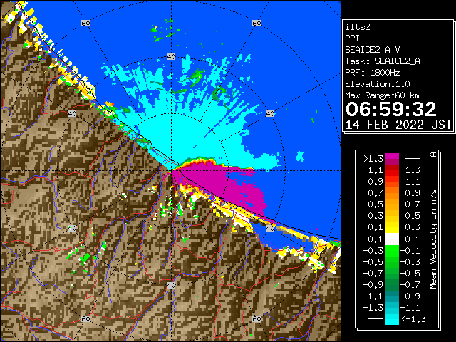The image size is (456, 342).
Task: Click the 'Mean Velocity in m/s' legend title
Action: tap(433, 239)
